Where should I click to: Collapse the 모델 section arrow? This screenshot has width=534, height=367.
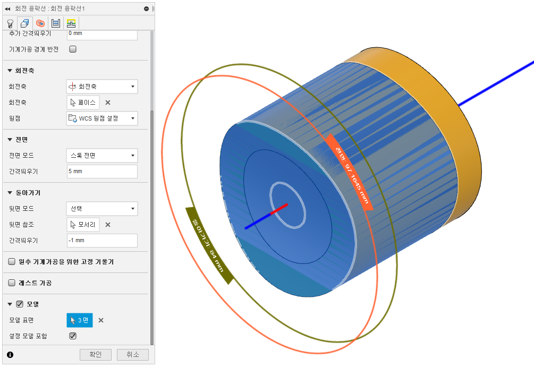[10, 304]
